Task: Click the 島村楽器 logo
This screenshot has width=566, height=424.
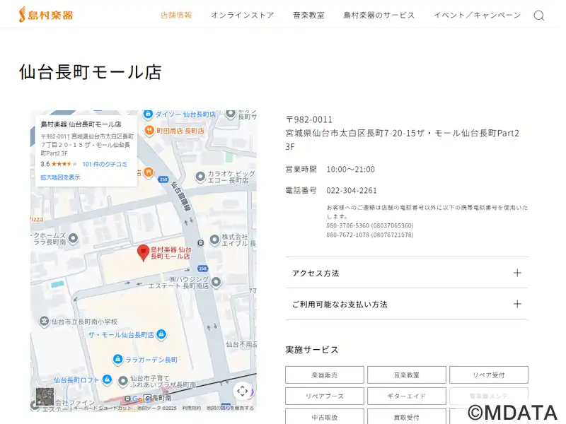Action: coord(46,15)
